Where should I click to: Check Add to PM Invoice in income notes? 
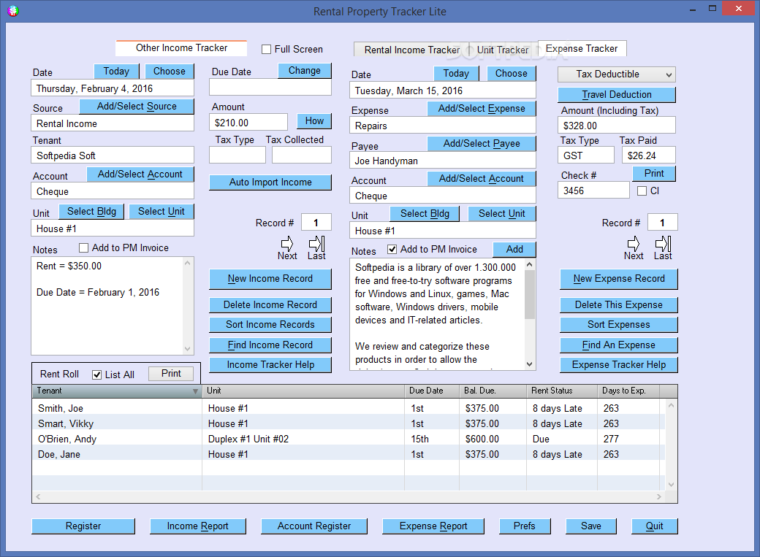(83, 248)
